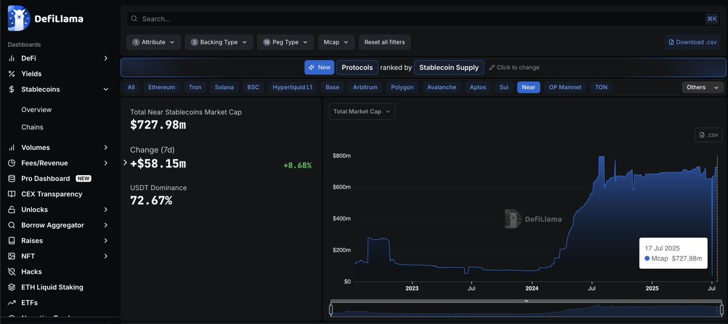Select the TON chain tab
Image resolution: width=728 pixels, height=324 pixels.
pyautogui.click(x=601, y=87)
